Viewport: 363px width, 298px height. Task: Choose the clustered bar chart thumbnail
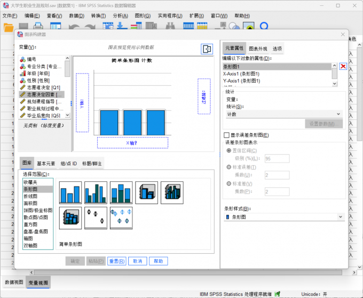(x=96, y=192)
